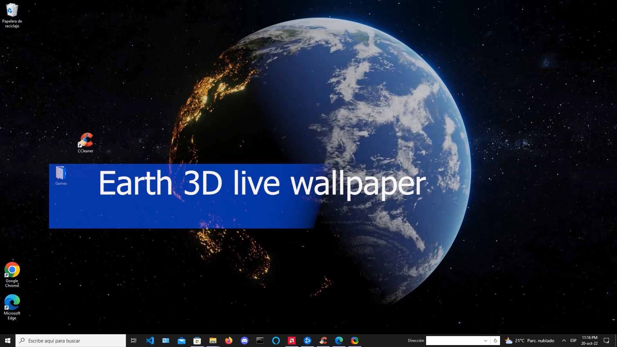Open the Task View button
The width and height of the screenshot is (617, 347).
click(x=134, y=341)
